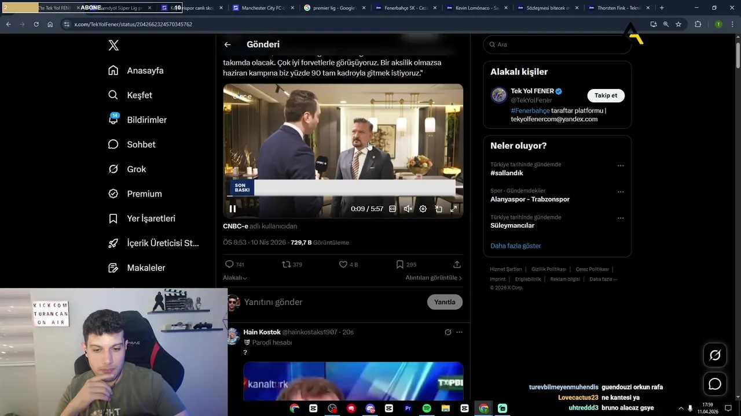Click the reply icon with 741 replies

coord(234,264)
